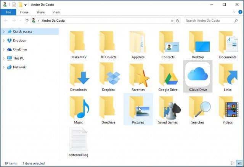244x167 pixels.
Task: Select OneDrive in navigation pane
Action: coord(20,49)
